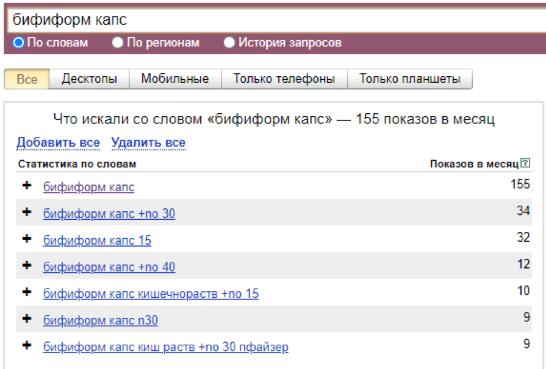Click the 'Показов в месяц' column header
The height and width of the screenshot is (369, 546).
[x=474, y=164]
